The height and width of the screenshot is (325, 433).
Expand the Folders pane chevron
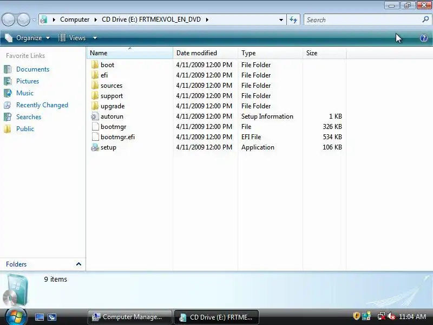coord(78,264)
